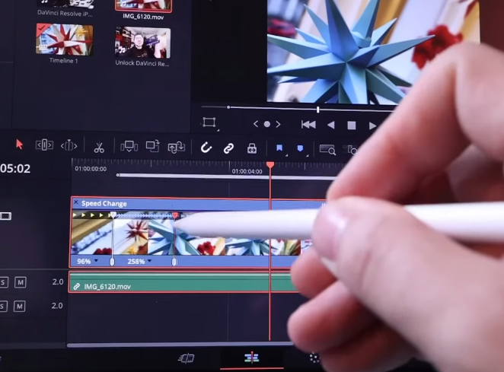The width and height of the screenshot is (504, 372).
Task: Open the 96% speed segment dropdown
Action: coord(96,260)
